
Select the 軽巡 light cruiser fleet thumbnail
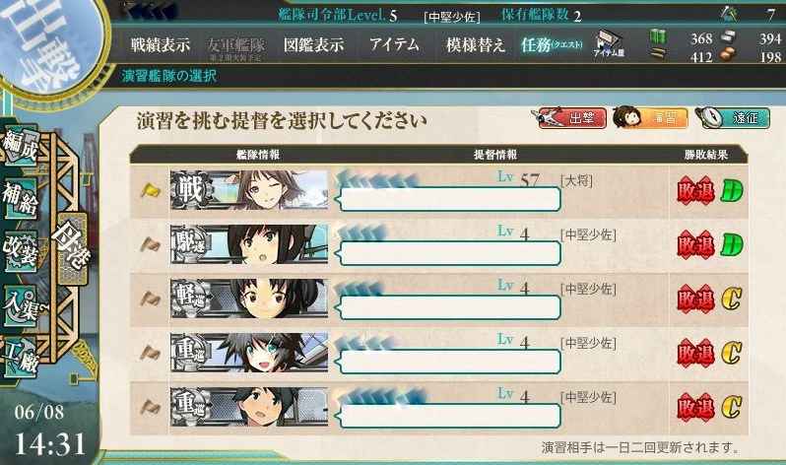click(249, 299)
